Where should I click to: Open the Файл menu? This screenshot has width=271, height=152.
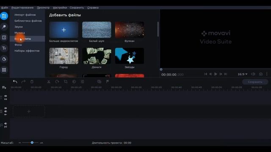[5, 8]
